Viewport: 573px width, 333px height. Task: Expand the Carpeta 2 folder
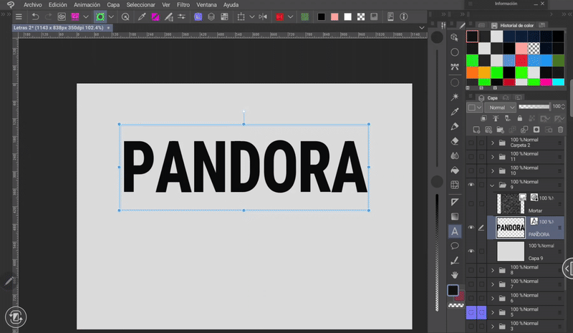click(493, 142)
